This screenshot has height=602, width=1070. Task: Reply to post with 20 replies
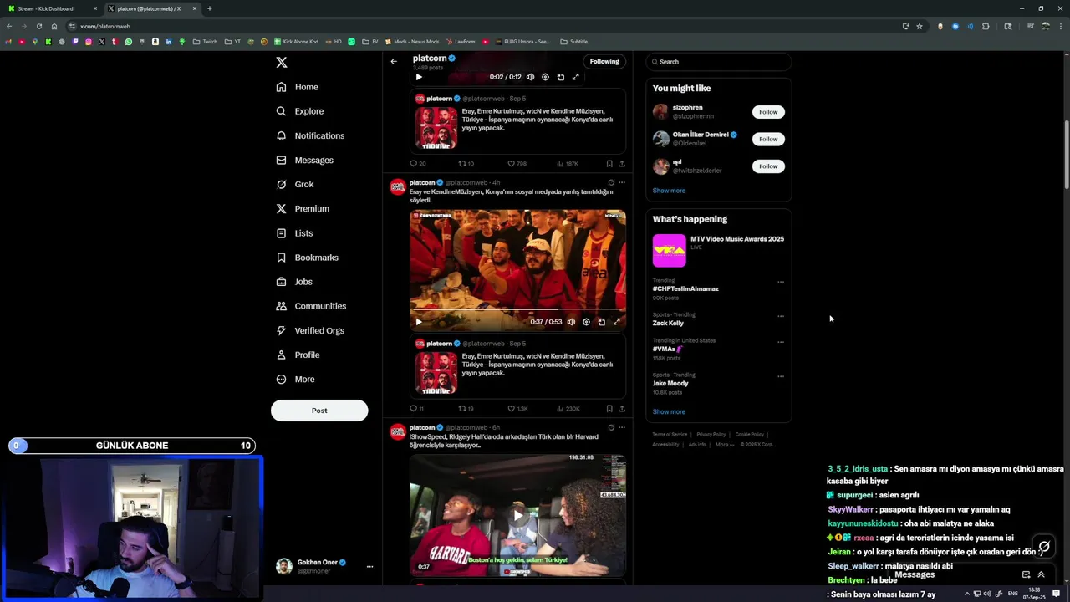[417, 164]
